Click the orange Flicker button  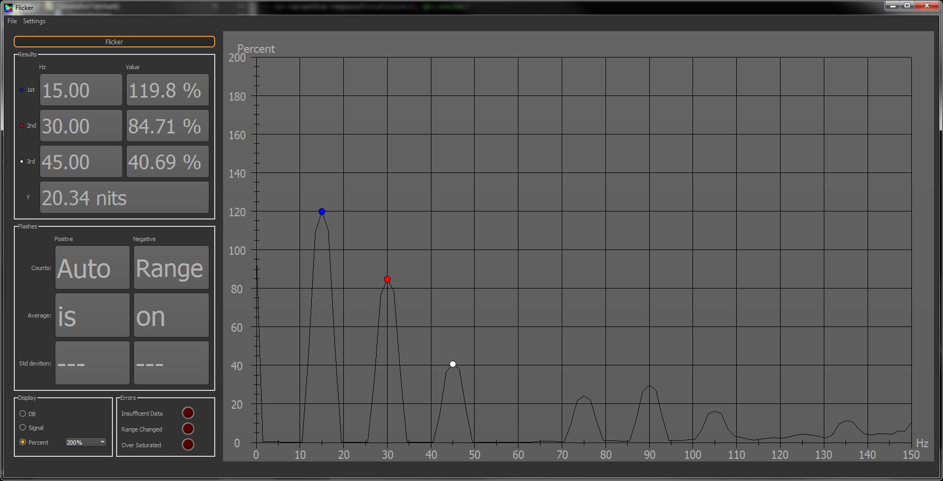tap(114, 42)
